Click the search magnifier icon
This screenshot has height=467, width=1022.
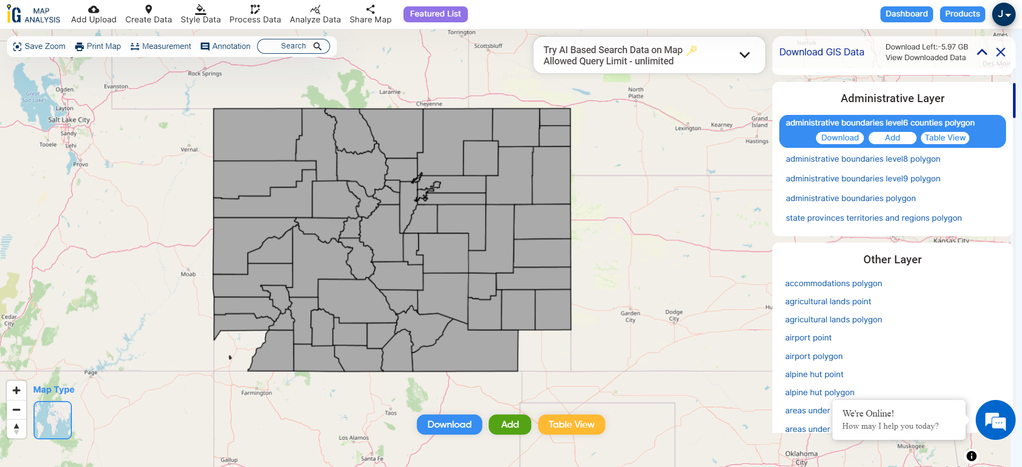[x=318, y=46]
